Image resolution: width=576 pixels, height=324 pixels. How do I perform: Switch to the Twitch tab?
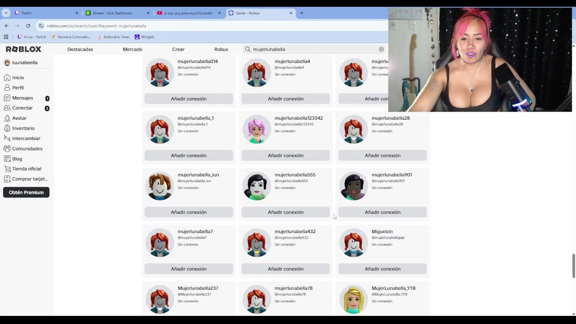pos(46,13)
